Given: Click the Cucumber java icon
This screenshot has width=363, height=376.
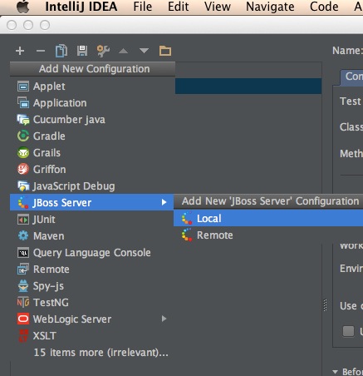Looking at the screenshot, I should 23,120.
